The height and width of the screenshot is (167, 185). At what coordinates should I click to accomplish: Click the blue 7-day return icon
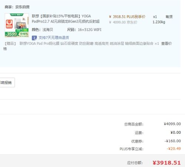(x=34, y=38)
